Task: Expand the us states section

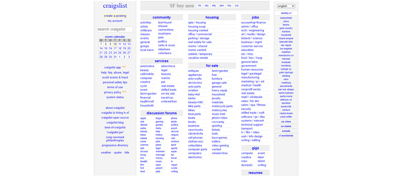Action: click(x=286, y=126)
